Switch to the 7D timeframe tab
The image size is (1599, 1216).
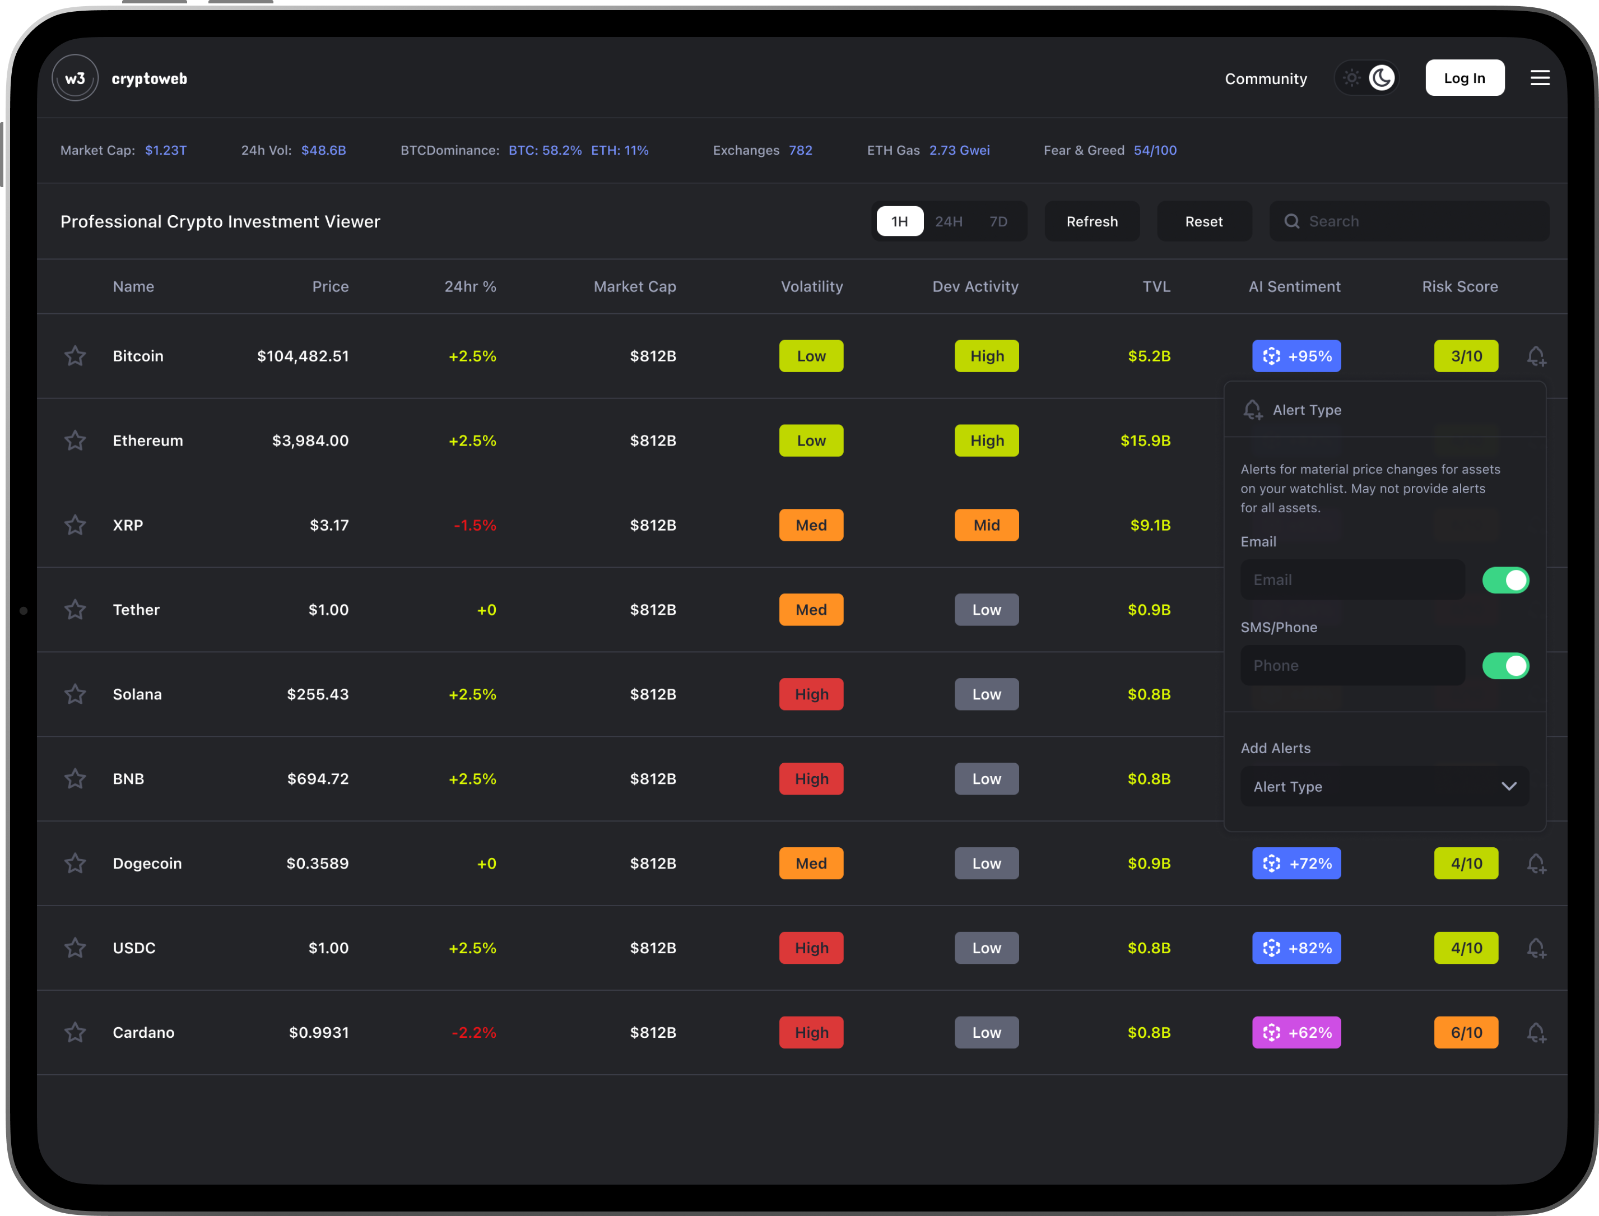998,221
